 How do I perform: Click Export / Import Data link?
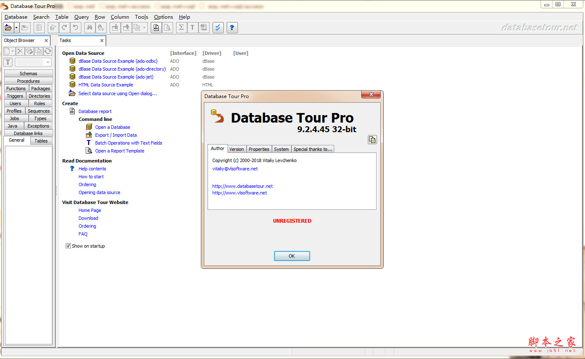coord(116,135)
